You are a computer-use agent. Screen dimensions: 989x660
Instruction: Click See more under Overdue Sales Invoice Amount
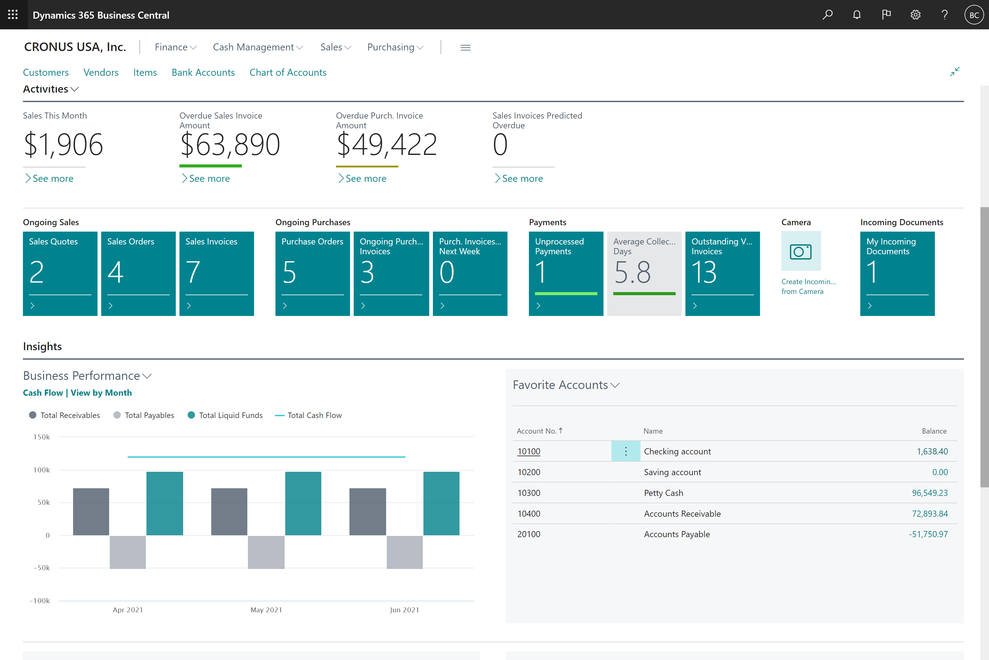206,178
